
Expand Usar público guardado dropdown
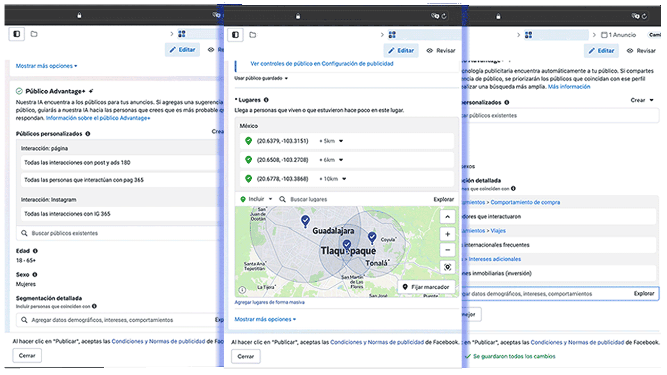point(261,78)
